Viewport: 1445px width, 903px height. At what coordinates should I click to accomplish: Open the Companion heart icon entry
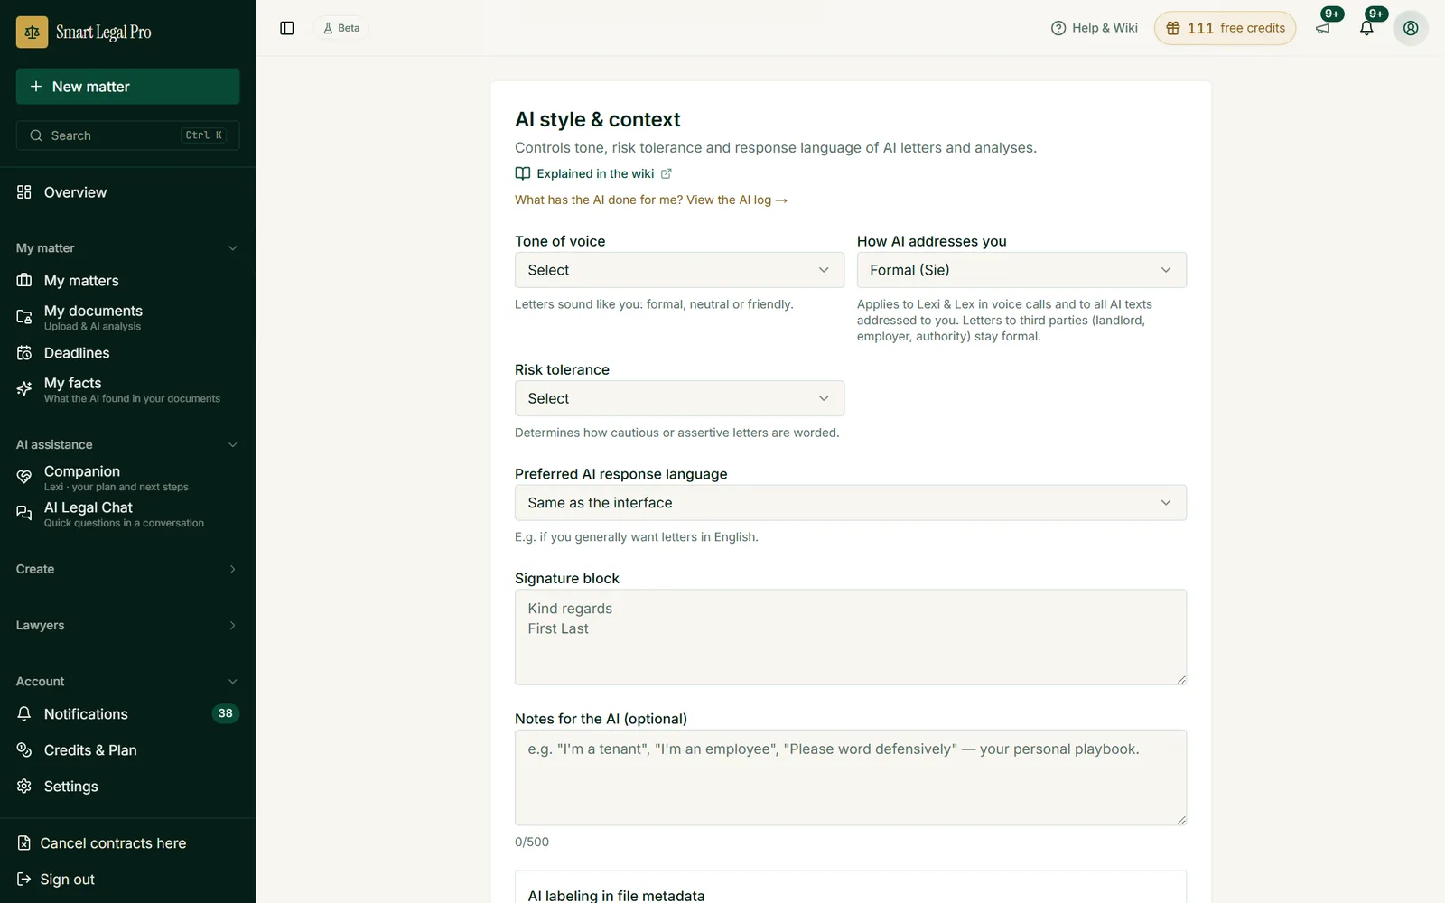(24, 477)
